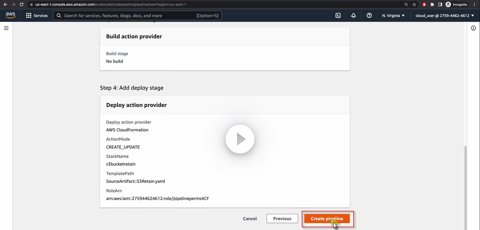The image size is (480, 230).
Task: Click the red shield extension icon
Action: 424,4
